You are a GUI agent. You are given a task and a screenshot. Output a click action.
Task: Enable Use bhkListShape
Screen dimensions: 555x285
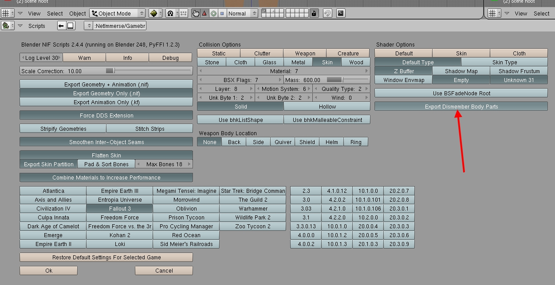tap(240, 120)
